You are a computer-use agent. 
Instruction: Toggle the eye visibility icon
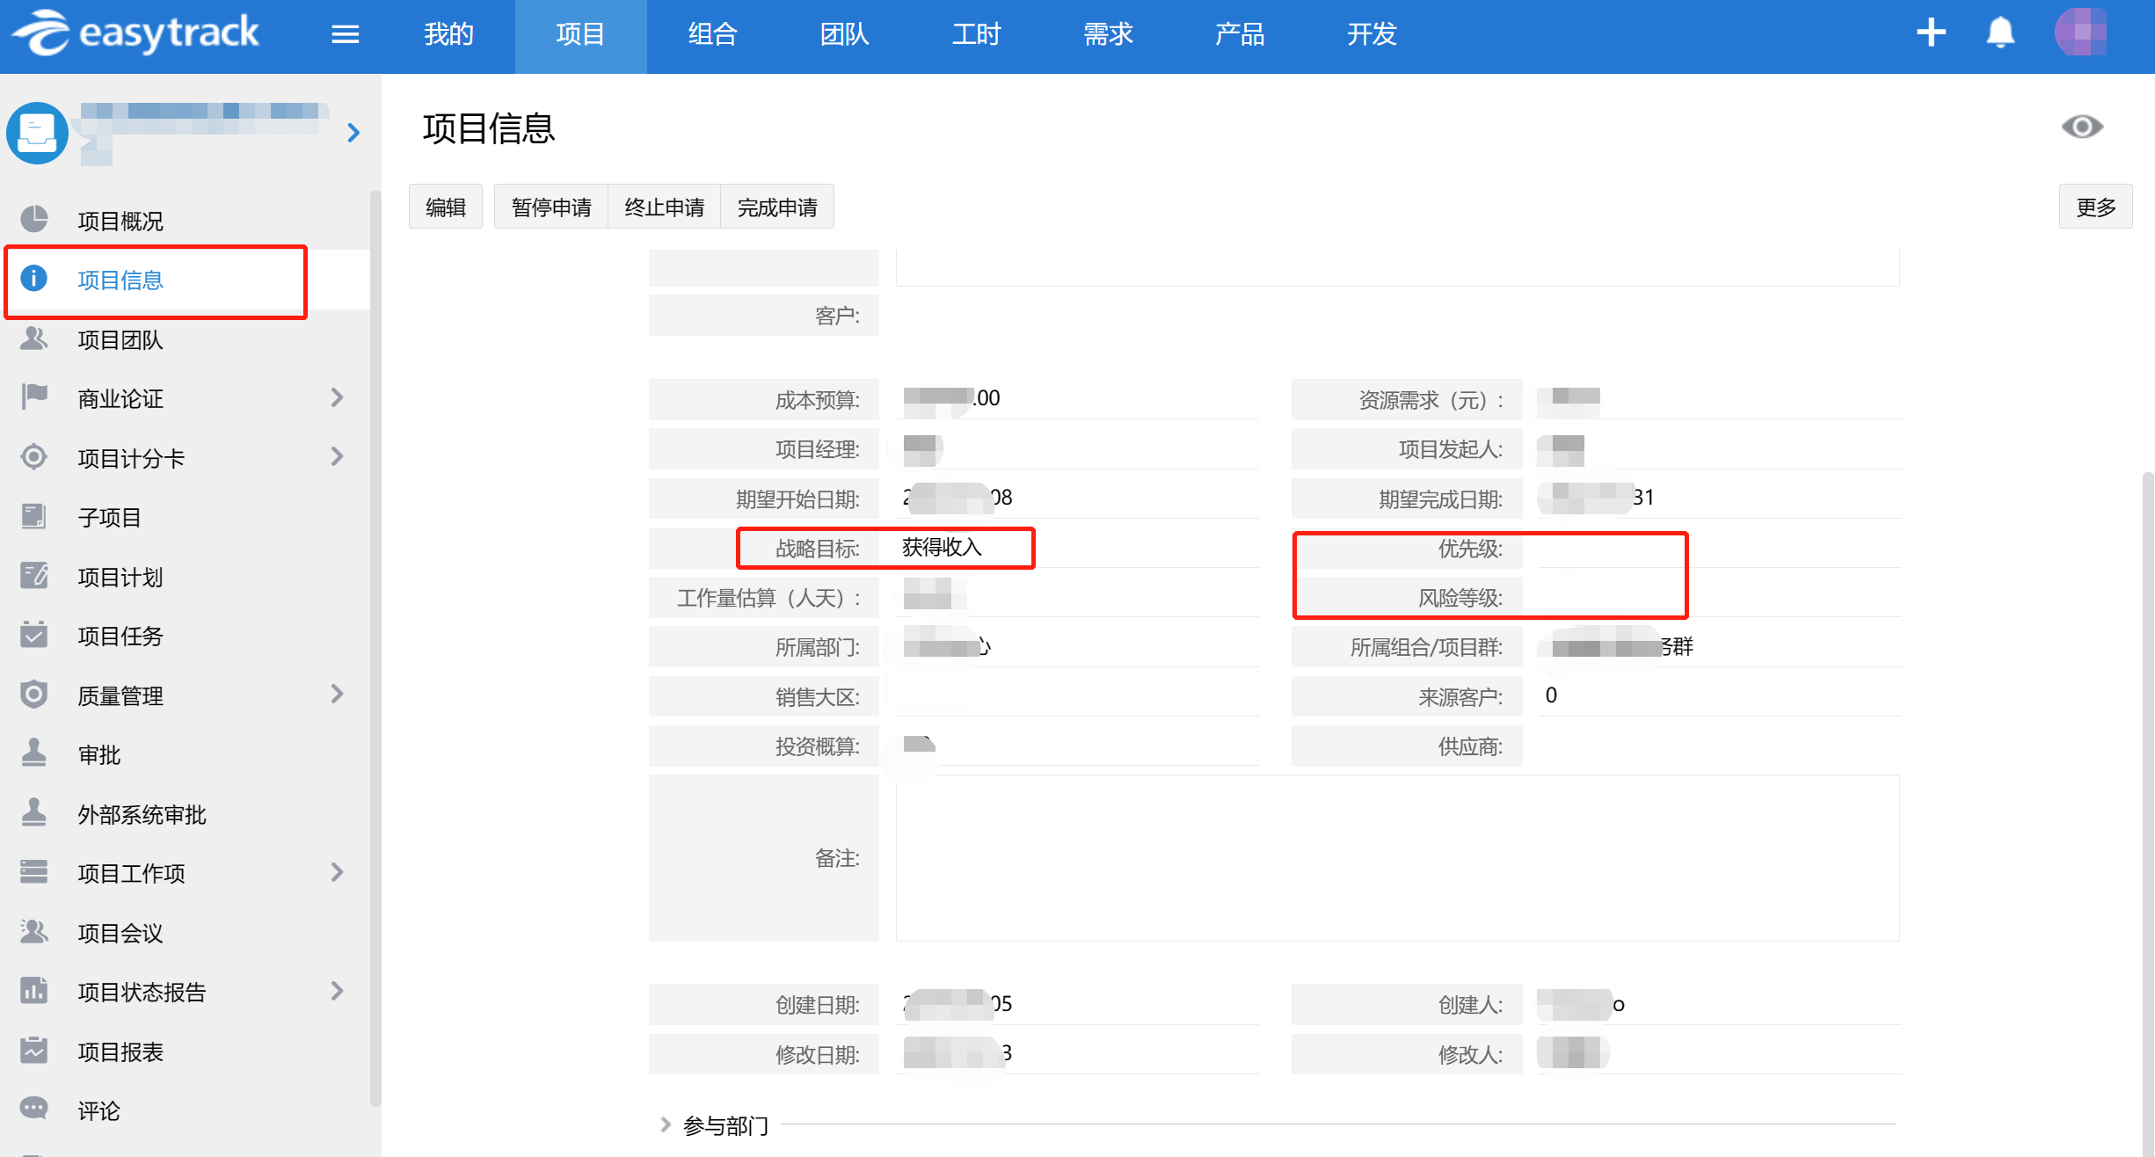coord(2081,127)
